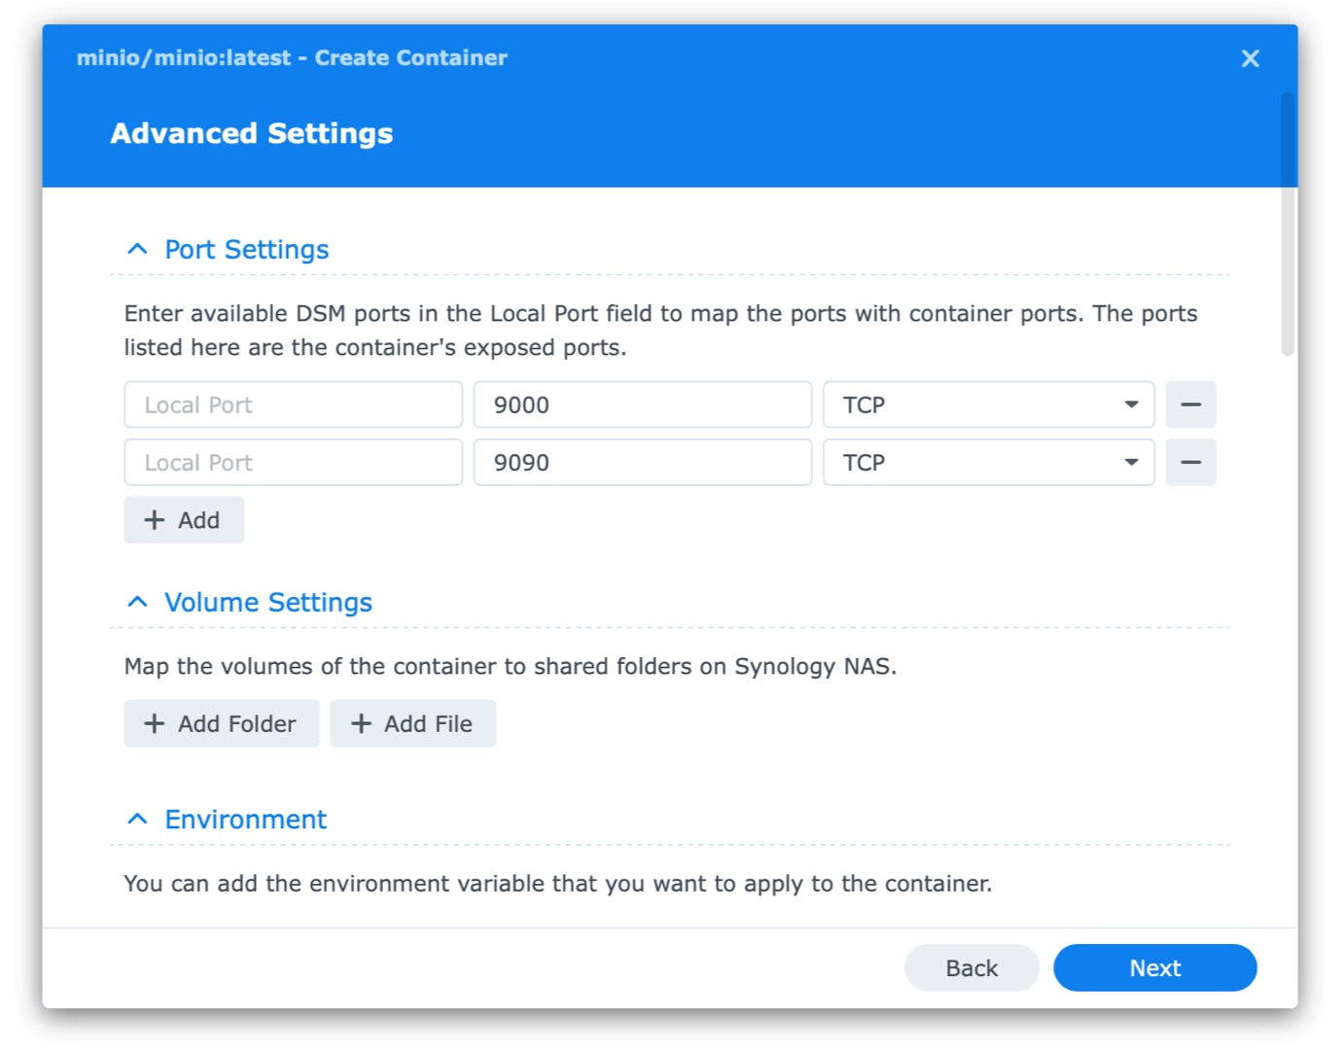
Task: Close the Create Container dialog
Action: point(1250,58)
